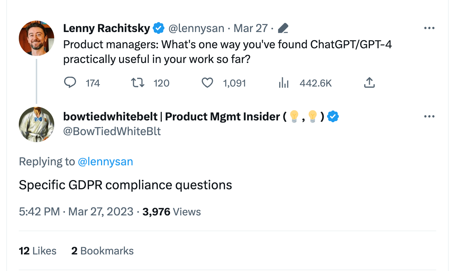Open more options on bowtiedwhitebelt's reply
Viewport: 455px width, 271px height.
click(429, 116)
